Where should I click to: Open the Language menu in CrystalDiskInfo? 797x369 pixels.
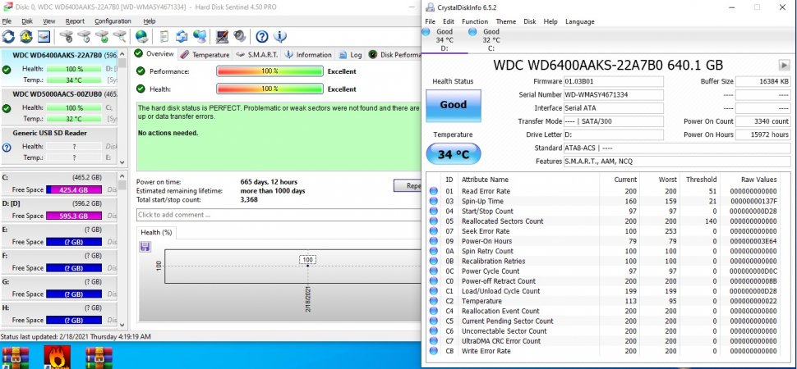[x=579, y=22]
